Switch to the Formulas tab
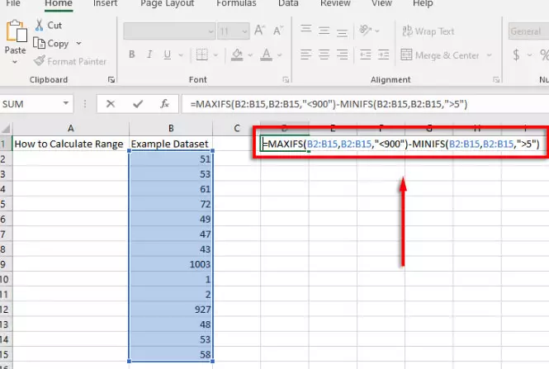 click(236, 3)
